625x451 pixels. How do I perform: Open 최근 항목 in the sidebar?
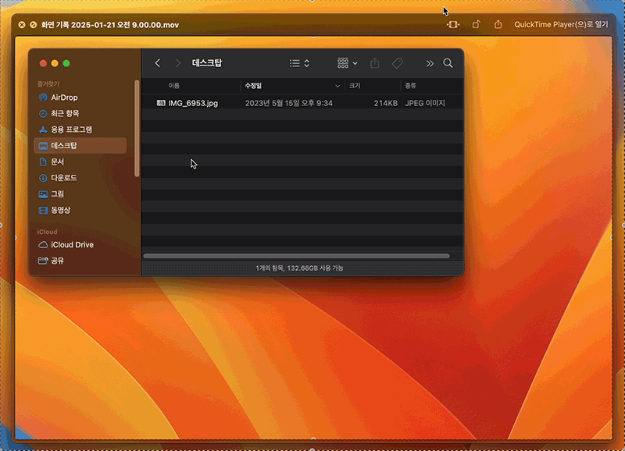(80, 113)
